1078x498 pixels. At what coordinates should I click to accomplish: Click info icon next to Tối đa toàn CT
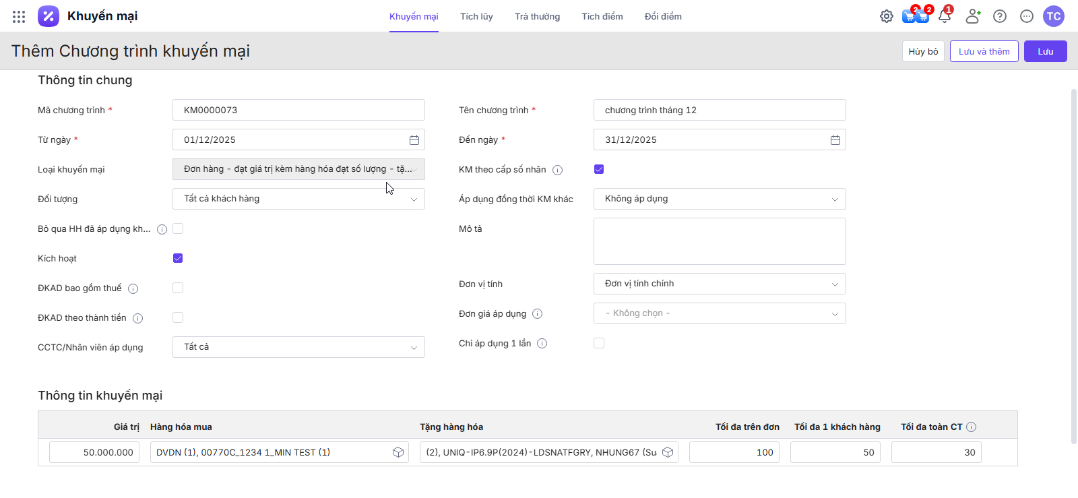[972, 427]
